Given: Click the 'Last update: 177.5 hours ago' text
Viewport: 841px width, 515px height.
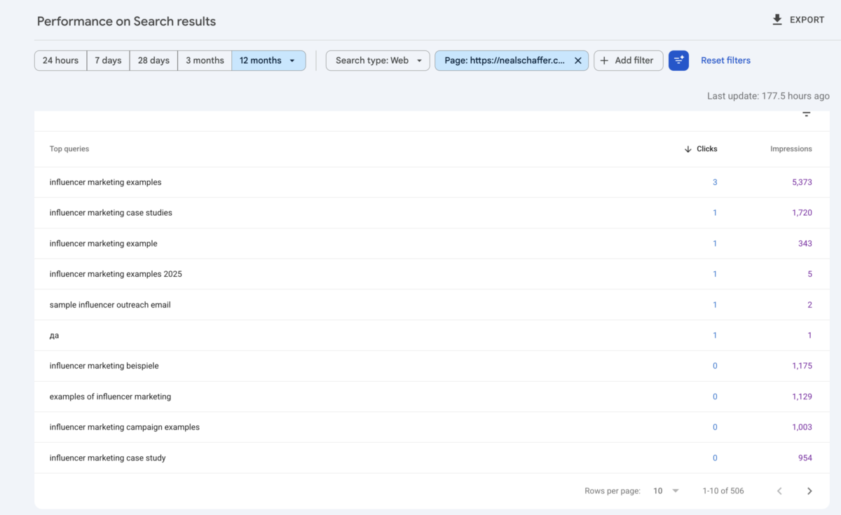Looking at the screenshot, I should pos(768,96).
